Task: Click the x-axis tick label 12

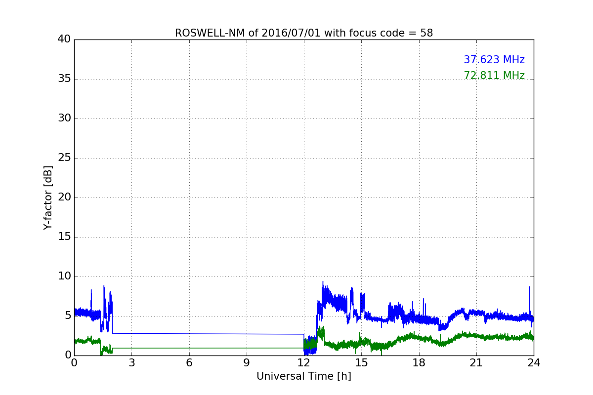Action: (304, 363)
